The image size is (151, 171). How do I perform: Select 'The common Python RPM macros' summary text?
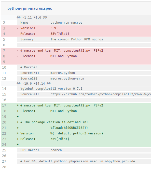[77, 39]
